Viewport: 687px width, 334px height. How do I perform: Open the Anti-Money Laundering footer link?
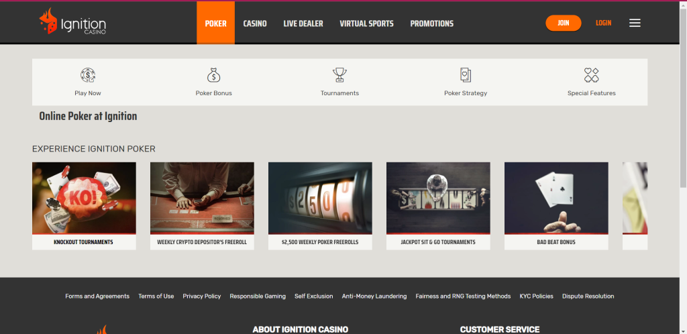374,296
